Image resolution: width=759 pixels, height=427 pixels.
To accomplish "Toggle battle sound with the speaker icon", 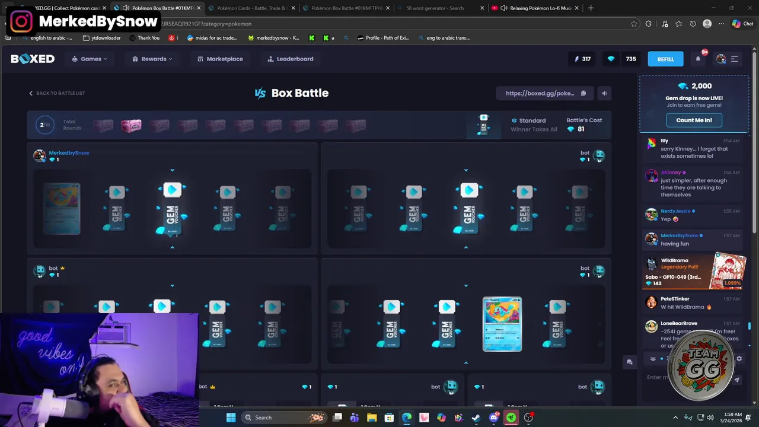I will click(x=604, y=93).
